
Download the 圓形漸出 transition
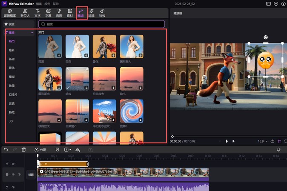click(59, 88)
